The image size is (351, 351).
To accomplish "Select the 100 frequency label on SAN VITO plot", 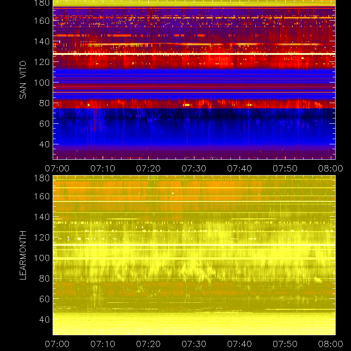I will [42, 82].
